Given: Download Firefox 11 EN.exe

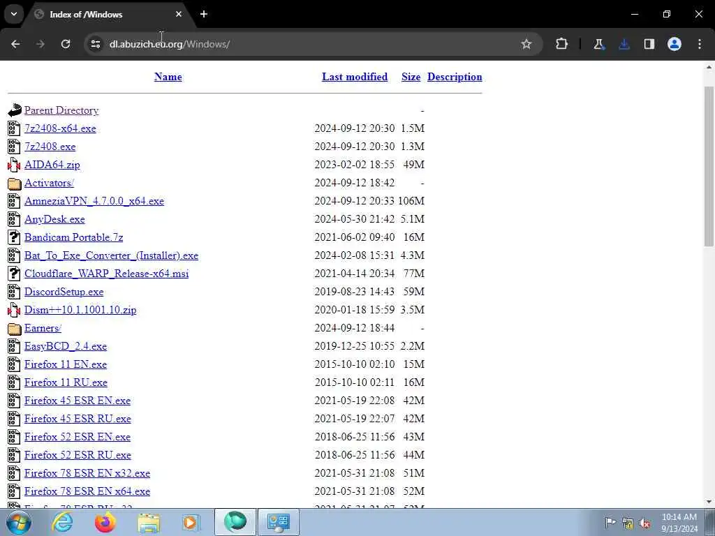Looking at the screenshot, I should [x=66, y=364].
